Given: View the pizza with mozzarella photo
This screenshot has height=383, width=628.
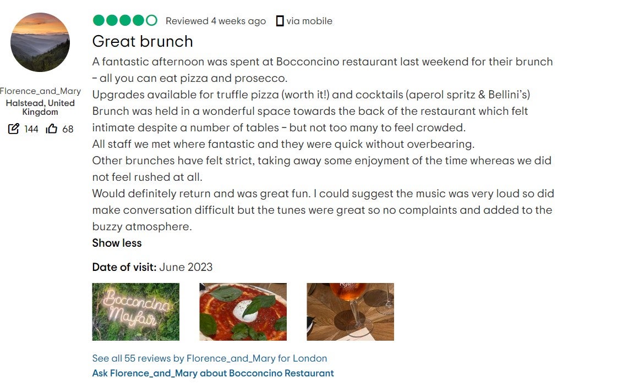Looking at the screenshot, I should (243, 312).
